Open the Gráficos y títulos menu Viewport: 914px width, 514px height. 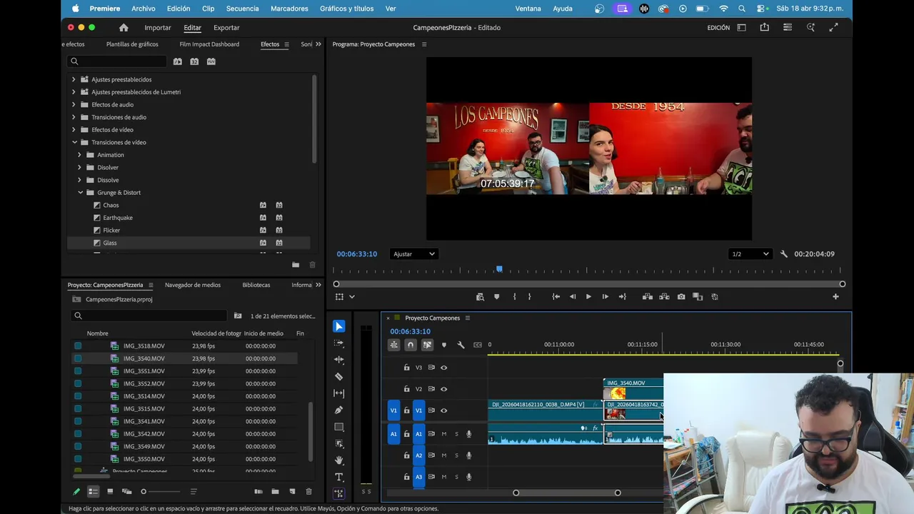pos(346,9)
